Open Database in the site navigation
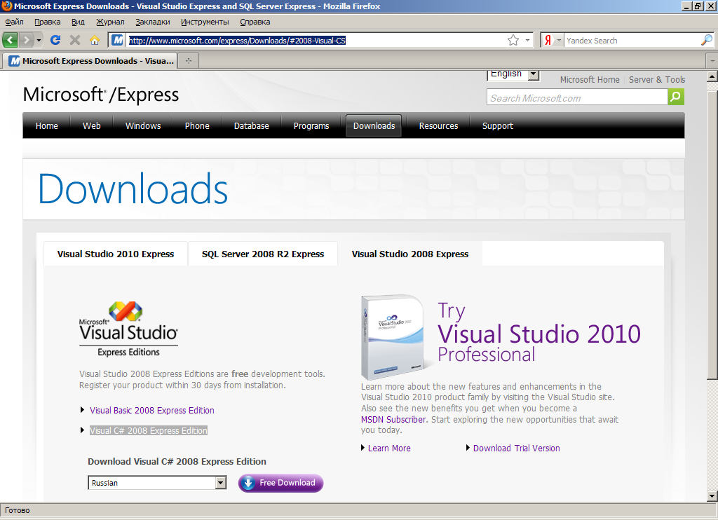 (252, 126)
